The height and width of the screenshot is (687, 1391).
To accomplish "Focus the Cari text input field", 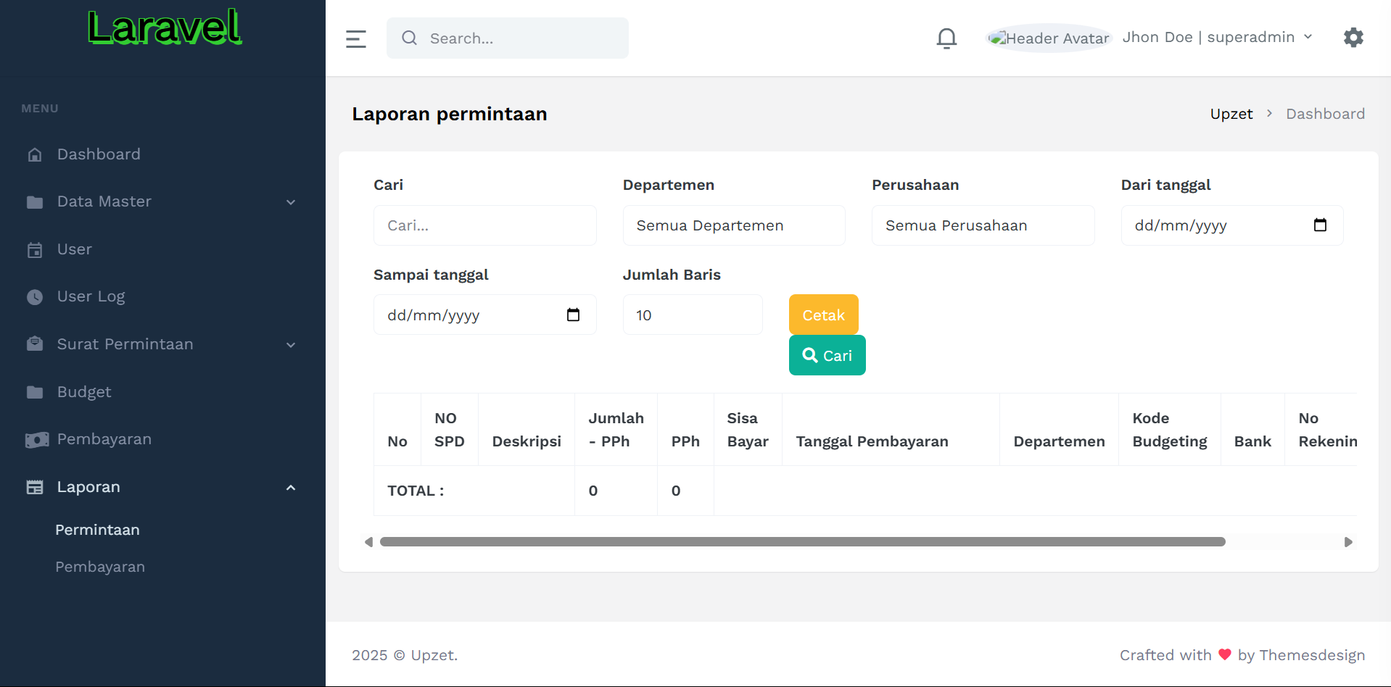I will pyautogui.click(x=484, y=225).
